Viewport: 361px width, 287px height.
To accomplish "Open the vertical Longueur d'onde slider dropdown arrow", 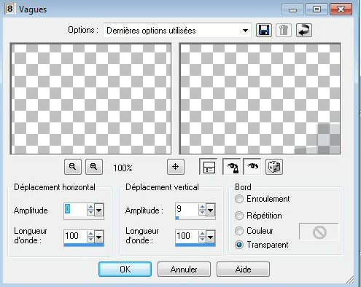I will (x=210, y=237).
